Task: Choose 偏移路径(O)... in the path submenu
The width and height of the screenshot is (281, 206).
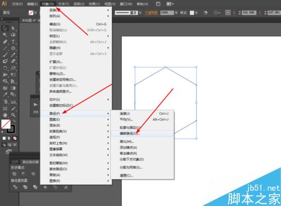Action: tap(143, 133)
